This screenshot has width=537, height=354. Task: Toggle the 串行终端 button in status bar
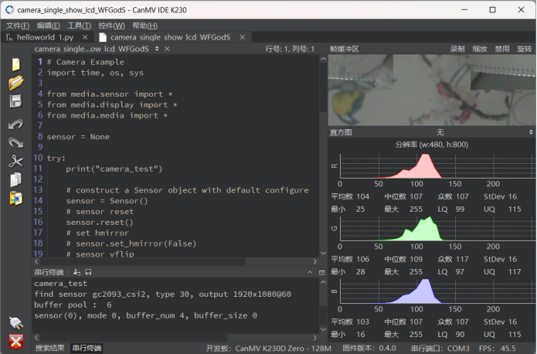[x=87, y=348]
